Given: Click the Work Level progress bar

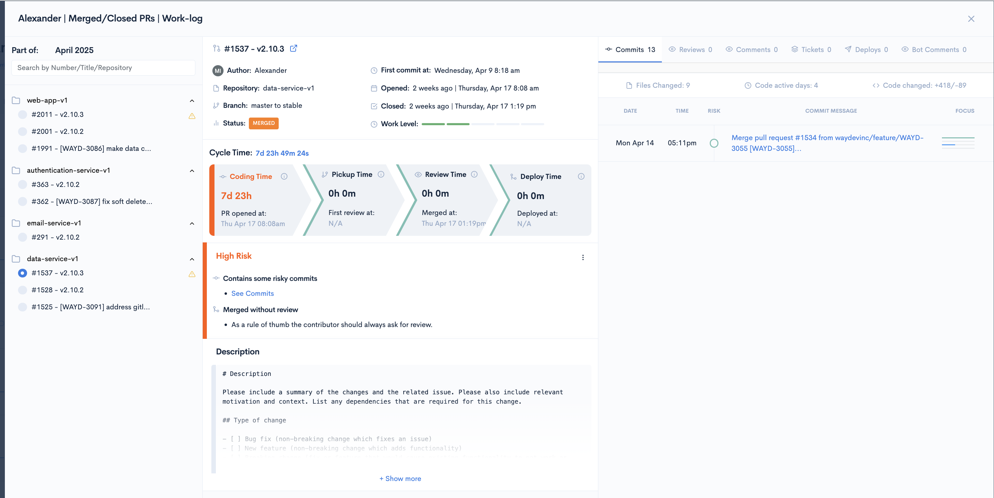Looking at the screenshot, I should click(482, 124).
